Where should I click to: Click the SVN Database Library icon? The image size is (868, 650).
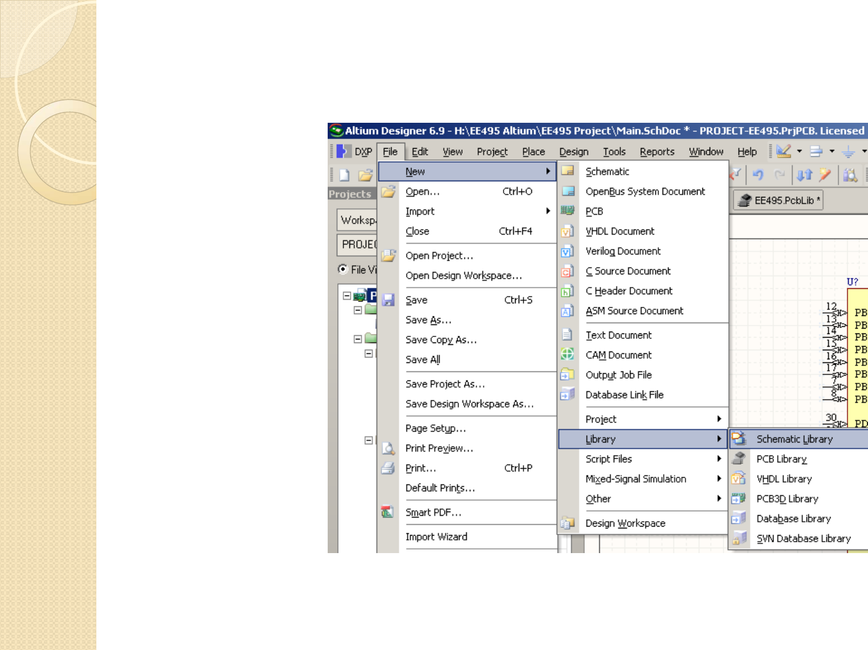tap(738, 538)
